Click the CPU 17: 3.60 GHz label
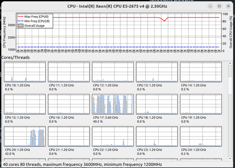 tap(105, 117)
